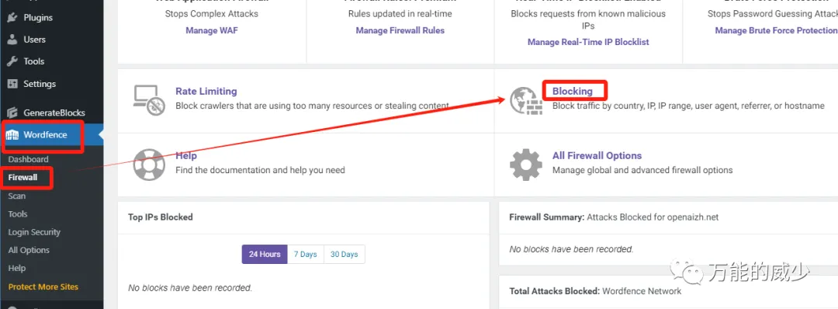
Task: Open Manage Firewall Rules link
Action: click(x=400, y=30)
